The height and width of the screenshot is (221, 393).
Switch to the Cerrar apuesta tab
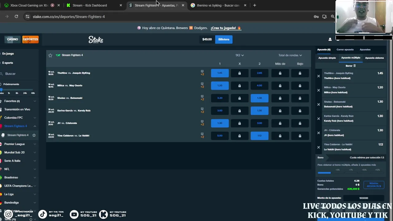[x=345, y=49]
